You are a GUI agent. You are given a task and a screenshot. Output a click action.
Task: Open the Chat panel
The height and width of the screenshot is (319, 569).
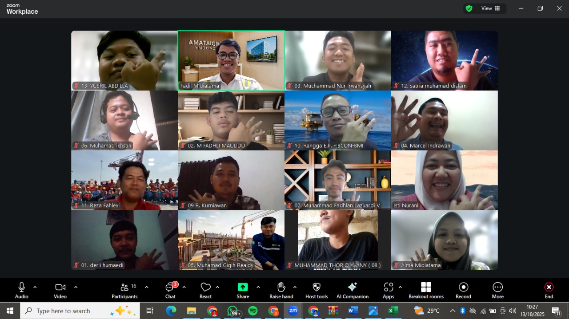tap(170, 290)
